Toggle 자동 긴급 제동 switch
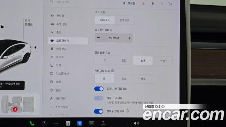Image resolution: width=226 pixels, height=127 pixels. (x=99, y=98)
